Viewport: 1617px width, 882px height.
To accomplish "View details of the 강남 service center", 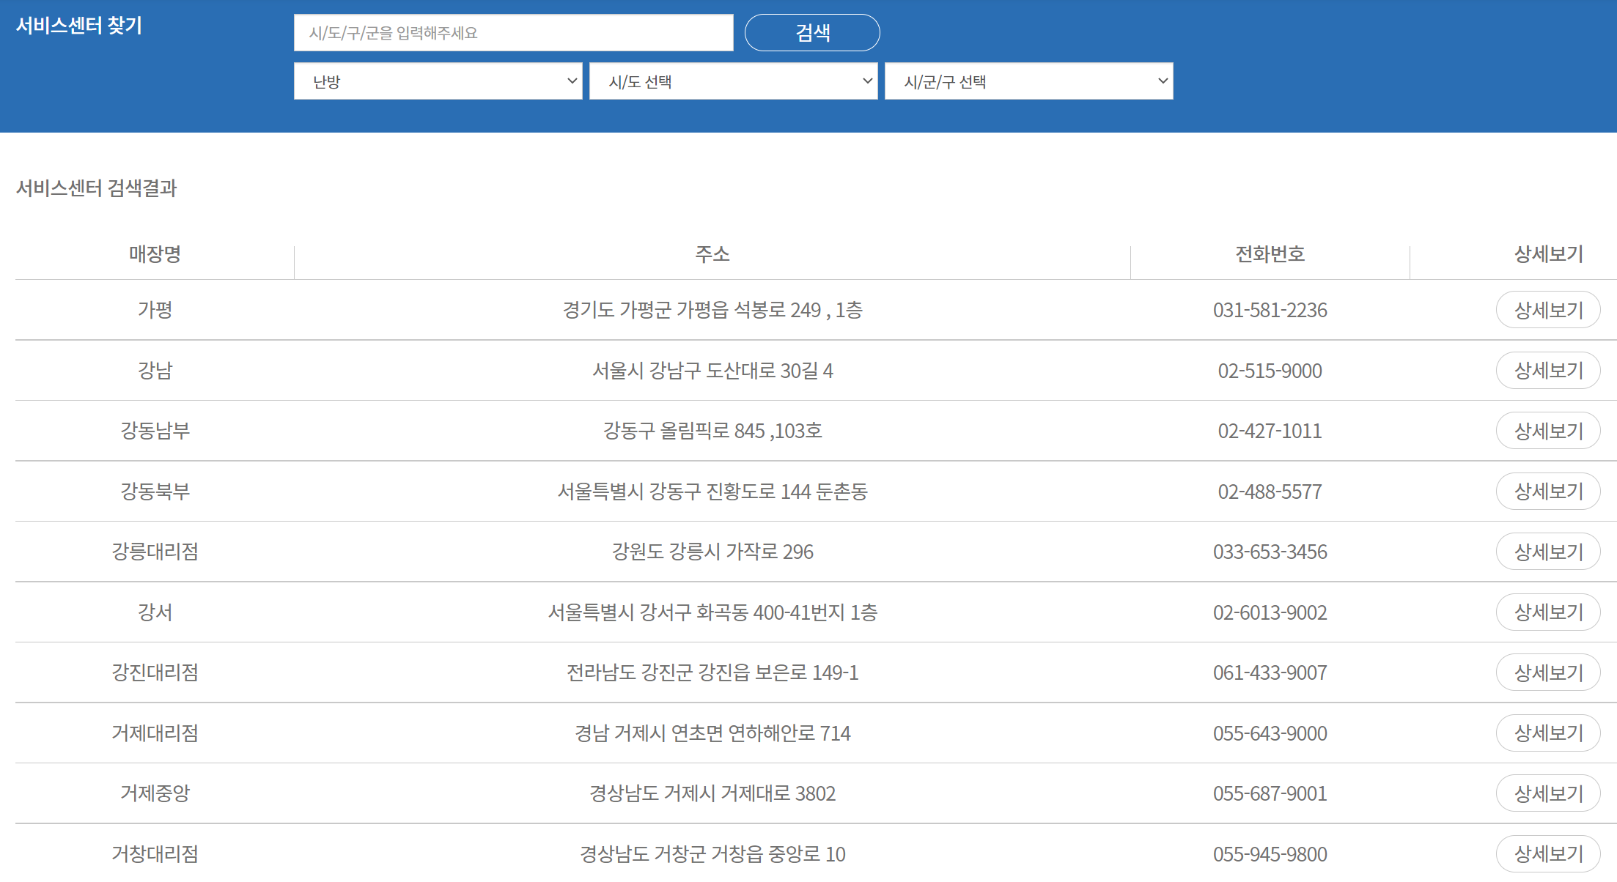I will pos(1547,371).
